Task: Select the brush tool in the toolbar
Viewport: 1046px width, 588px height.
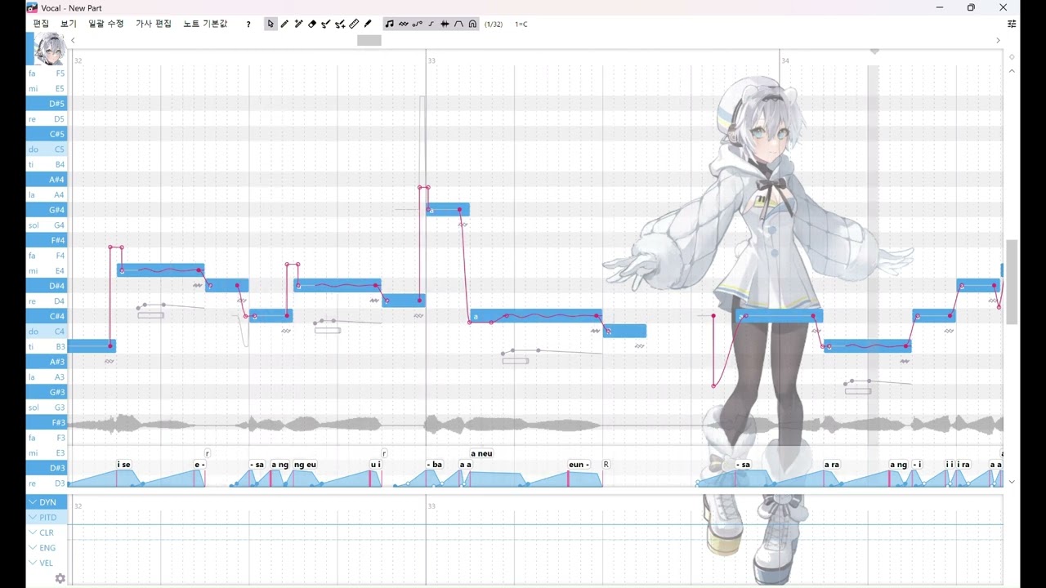Action: coord(368,24)
